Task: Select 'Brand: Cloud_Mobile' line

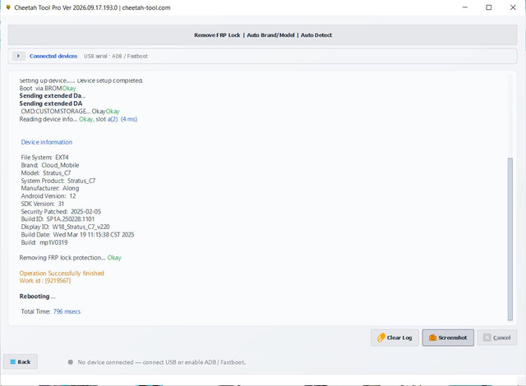Action: coord(50,165)
